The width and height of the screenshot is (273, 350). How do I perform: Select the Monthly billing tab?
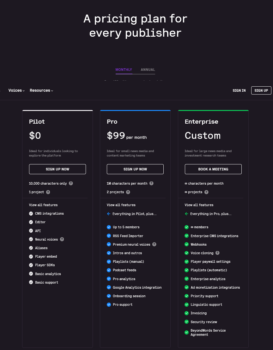point(124,70)
